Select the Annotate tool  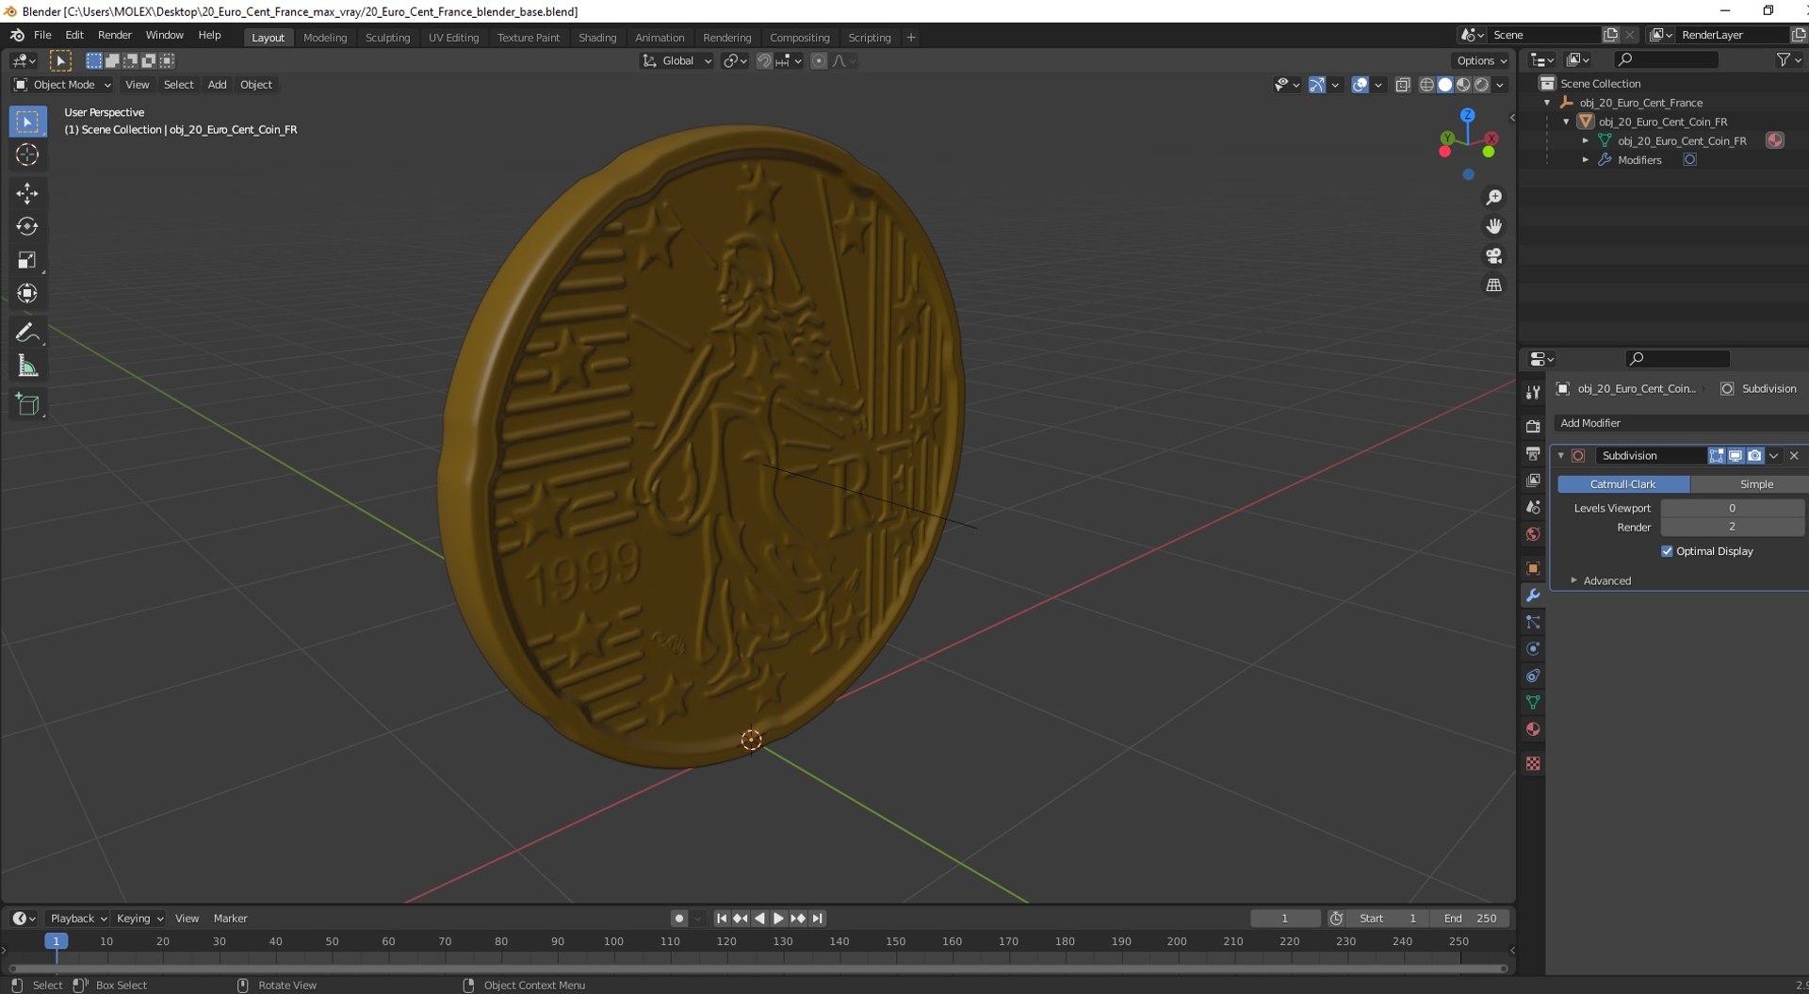tap(27, 333)
